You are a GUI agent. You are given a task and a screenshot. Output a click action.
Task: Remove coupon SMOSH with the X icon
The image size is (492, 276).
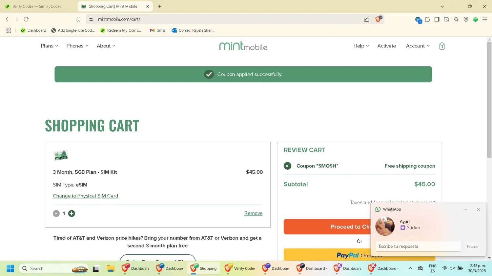287,166
